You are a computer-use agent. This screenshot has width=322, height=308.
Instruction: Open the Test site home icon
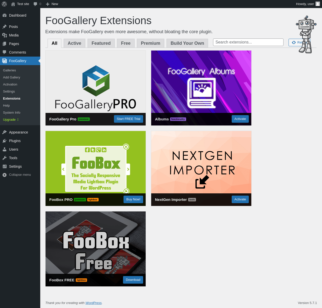13,4
